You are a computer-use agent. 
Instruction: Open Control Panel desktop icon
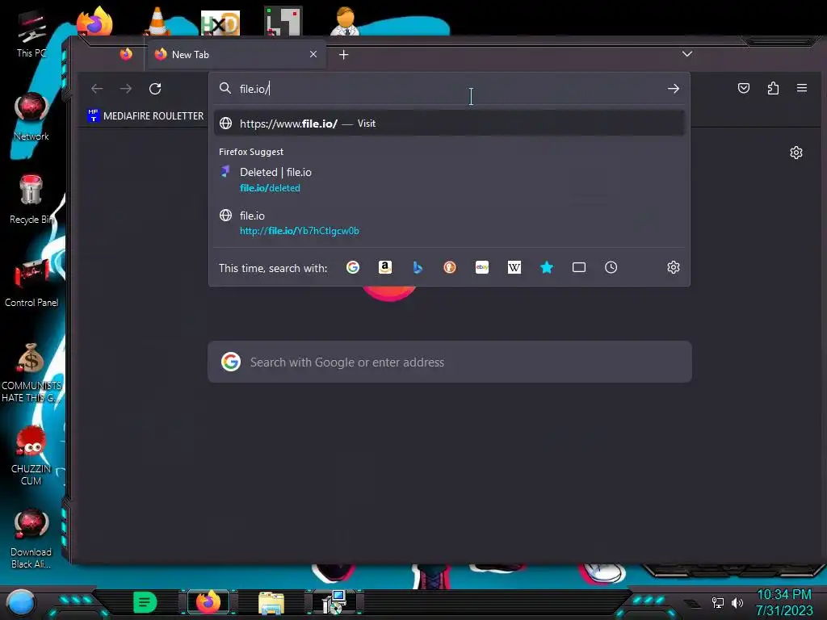click(x=31, y=283)
